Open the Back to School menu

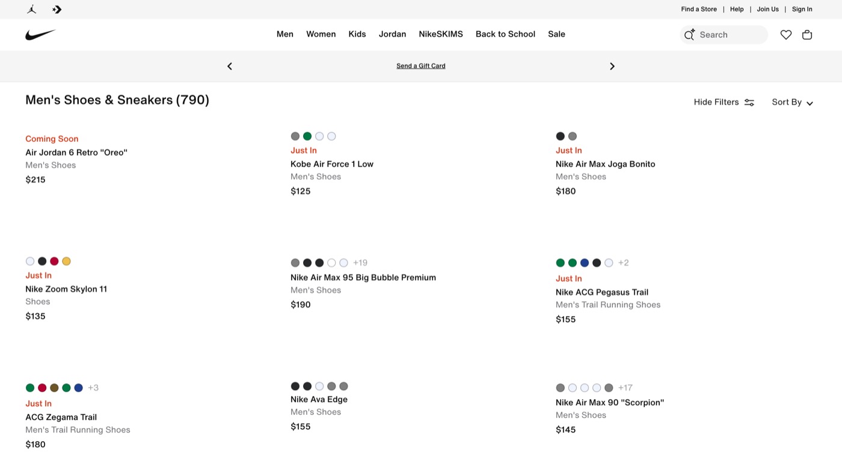click(505, 34)
